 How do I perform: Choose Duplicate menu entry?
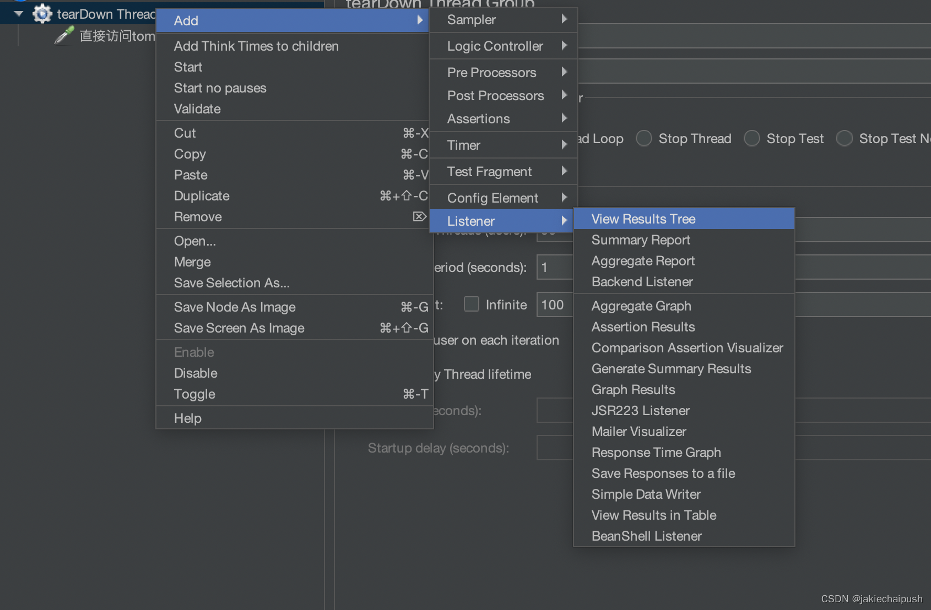293,196
